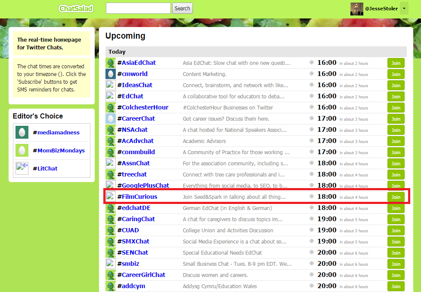Click the #FilmCurious avatar image
The width and height of the screenshot is (421, 292).
point(111,197)
